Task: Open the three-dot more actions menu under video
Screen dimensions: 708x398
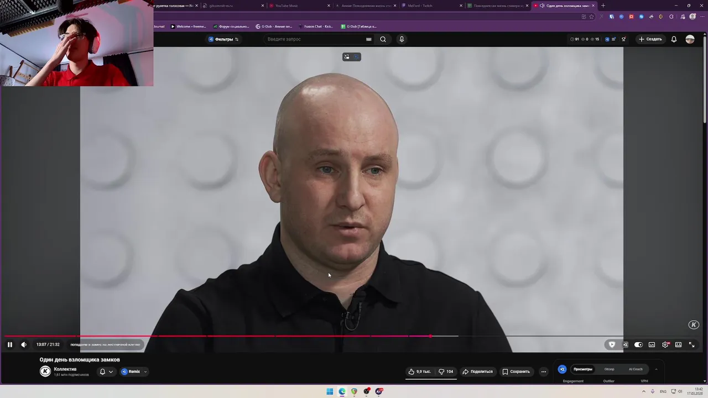Action: click(544, 371)
